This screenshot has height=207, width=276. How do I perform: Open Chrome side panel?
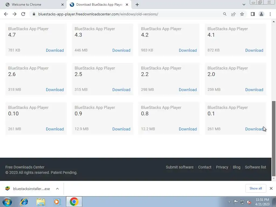(253, 14)
